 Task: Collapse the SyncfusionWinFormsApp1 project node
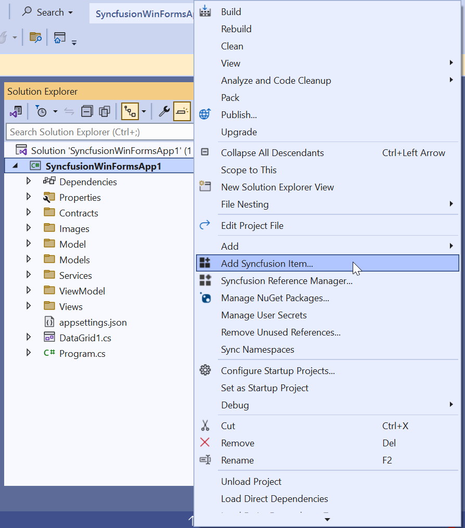coord(14,166)
